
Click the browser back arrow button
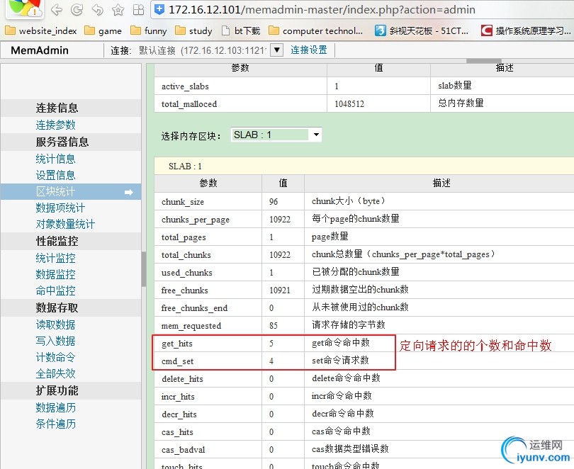[x=57, y=10]
